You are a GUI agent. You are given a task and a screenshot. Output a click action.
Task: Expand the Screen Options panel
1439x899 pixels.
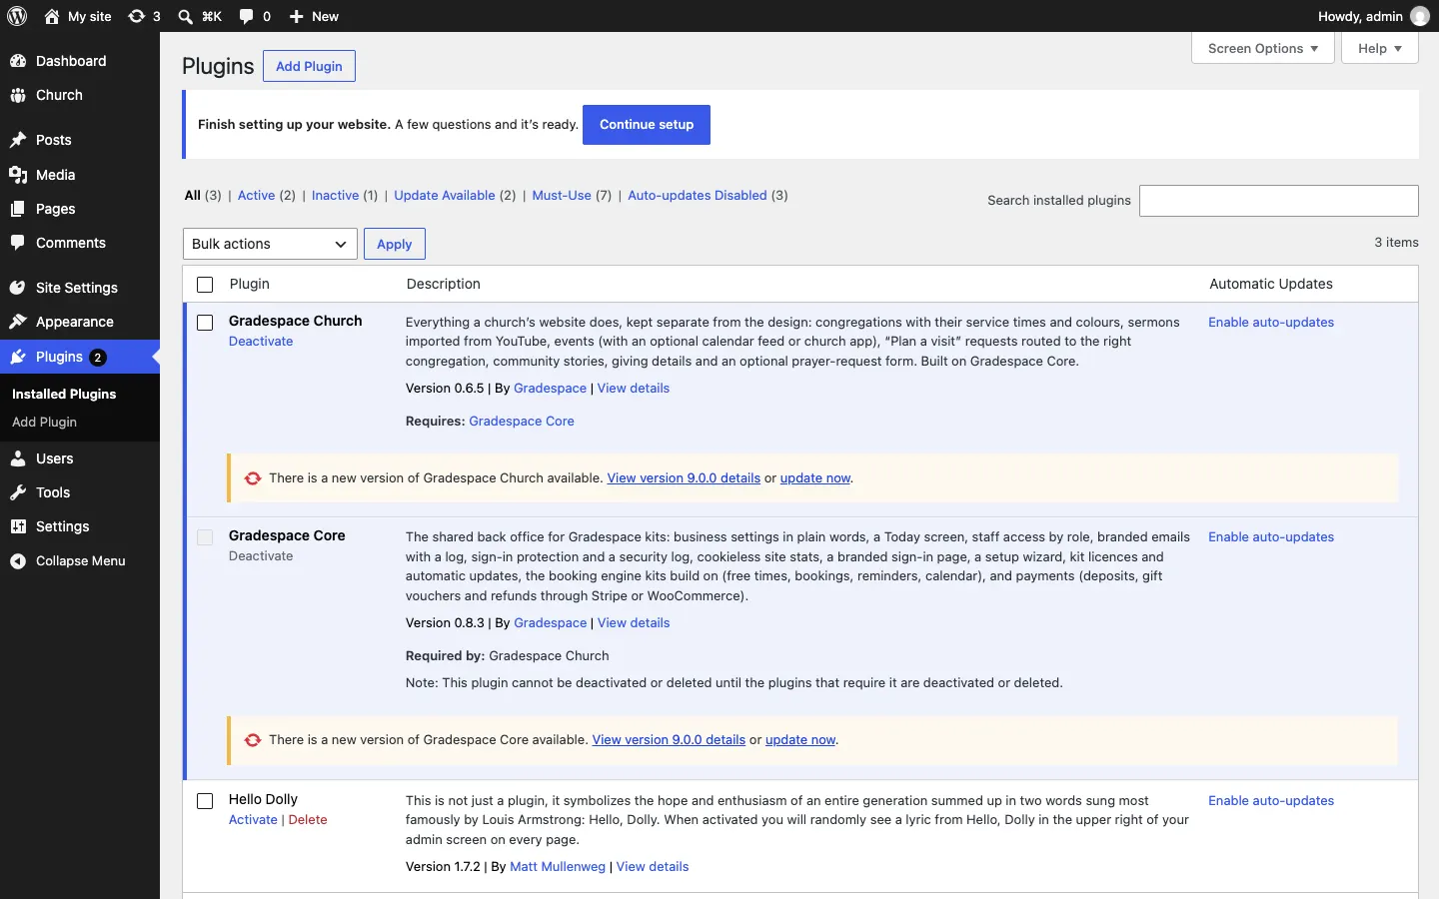1263,48
